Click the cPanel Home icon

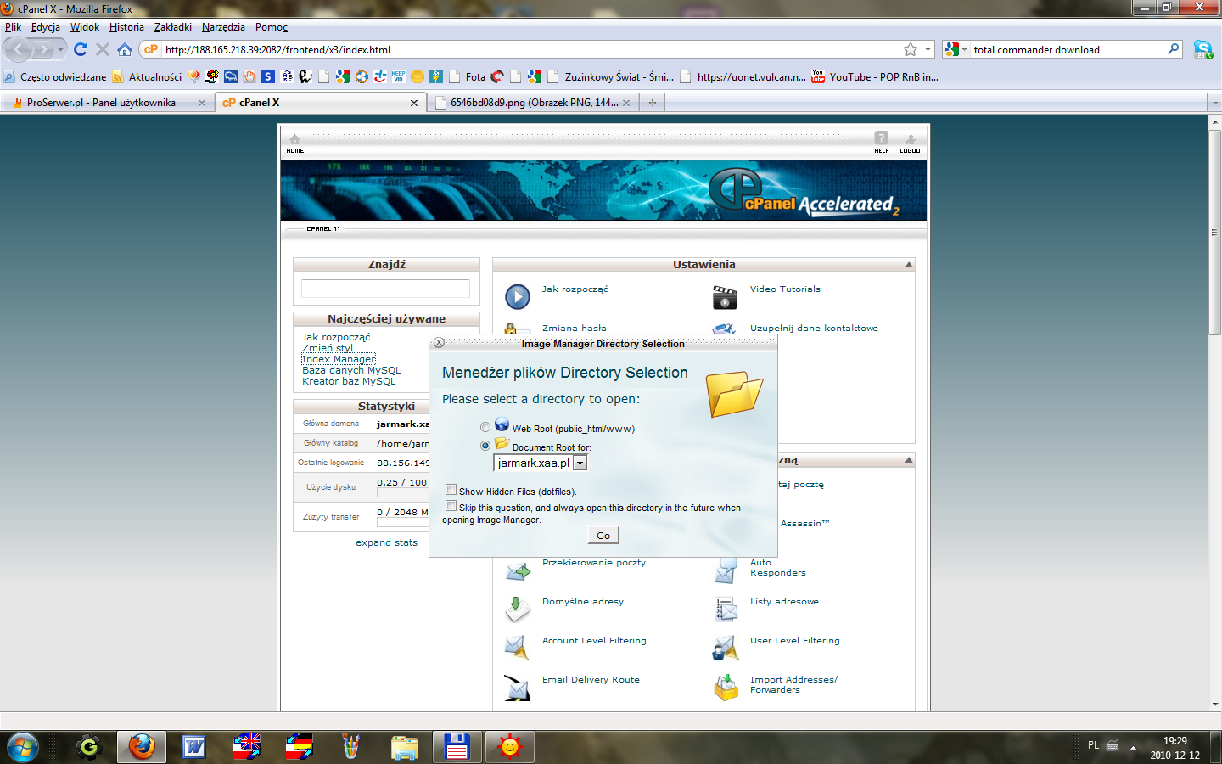(294, 140)
